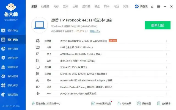This screenshot has width=176, height=110.
Task: Switch to the 电池 tab
Action: point(116,7)
